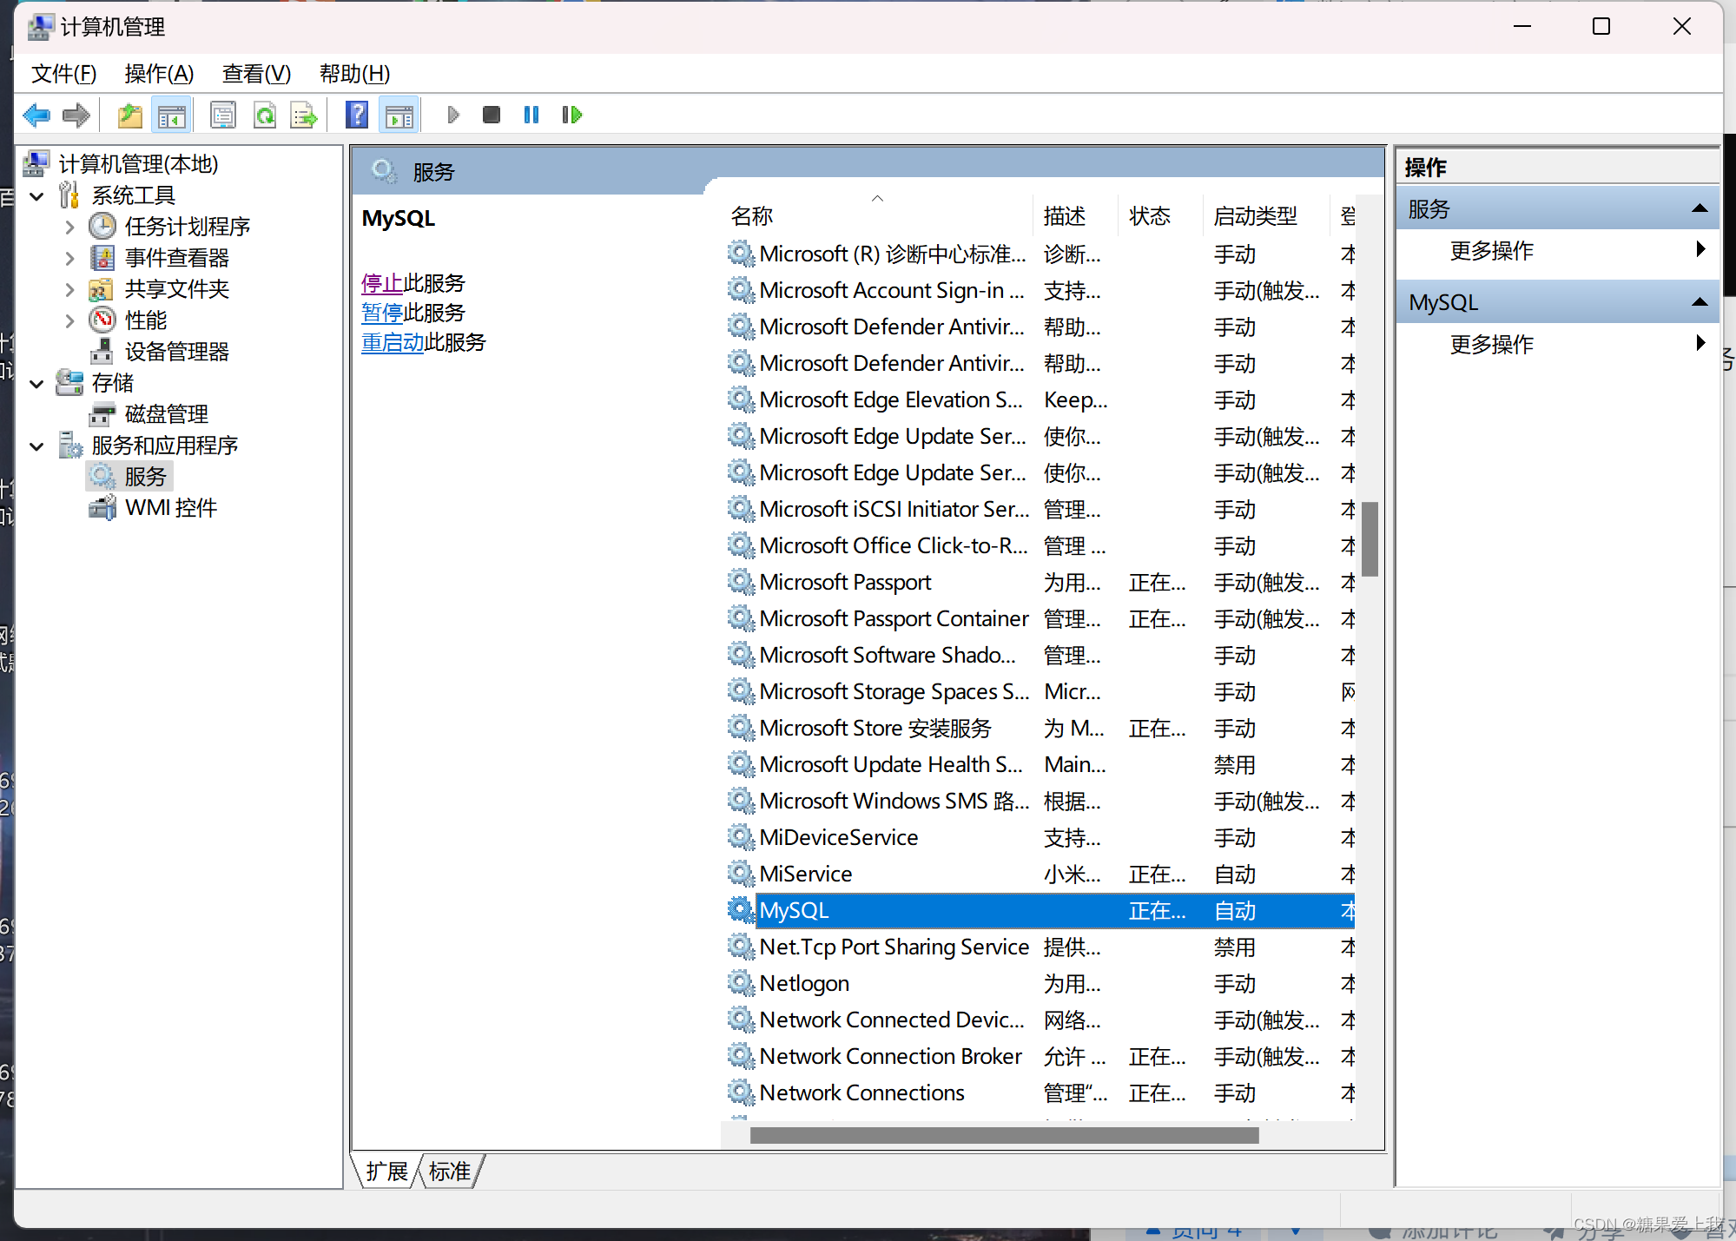Switch to the 扩展 tab
Image resolution: width=1736 pixels, height=1241 pixels.
[x=387, y=1172]
